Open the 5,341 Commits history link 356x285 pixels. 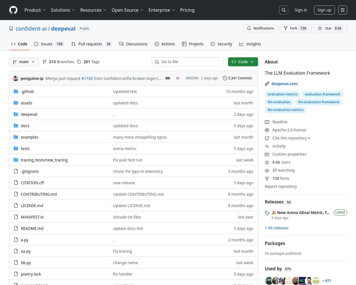coord(237,78)
